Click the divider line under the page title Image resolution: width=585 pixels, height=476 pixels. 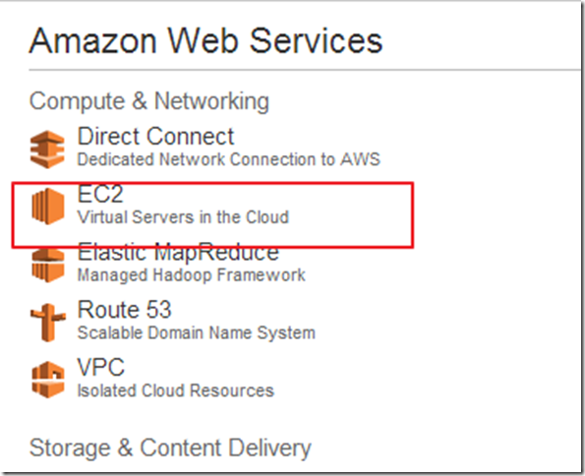305,70
